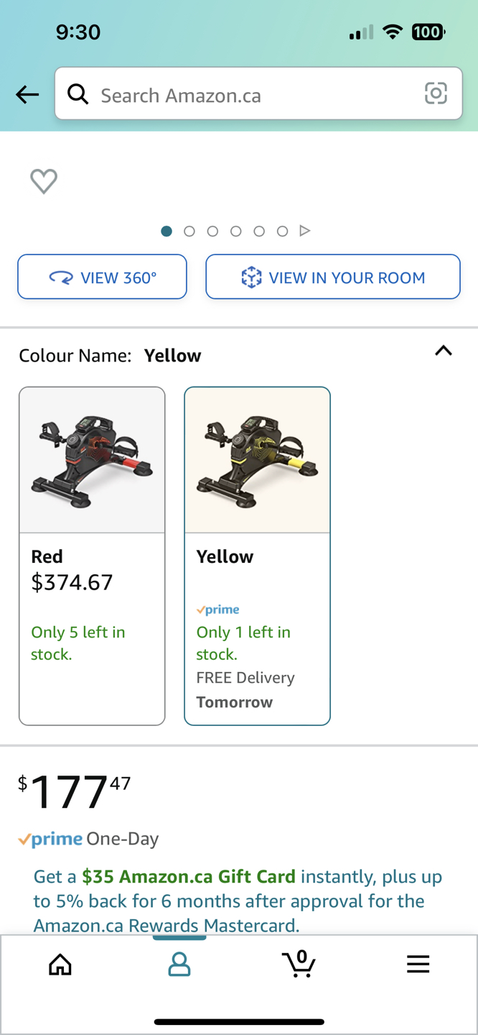478x1035 pixels.
Task: Select second image carousel dot
Action: (x=189, y=231)
